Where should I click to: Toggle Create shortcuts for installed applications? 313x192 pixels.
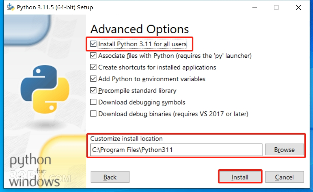click(x=93, y=67)
